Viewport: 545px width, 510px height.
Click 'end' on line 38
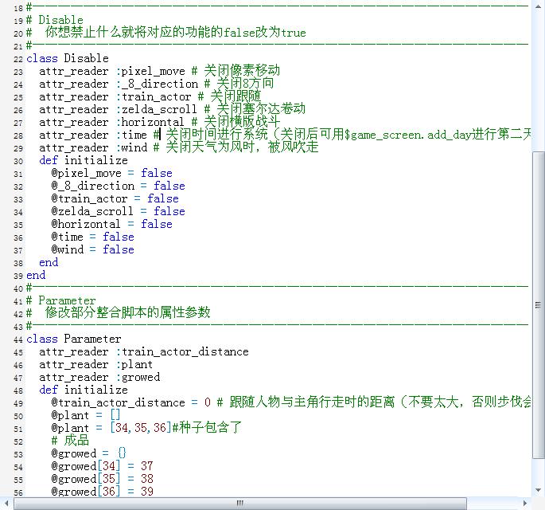[49, 262]
